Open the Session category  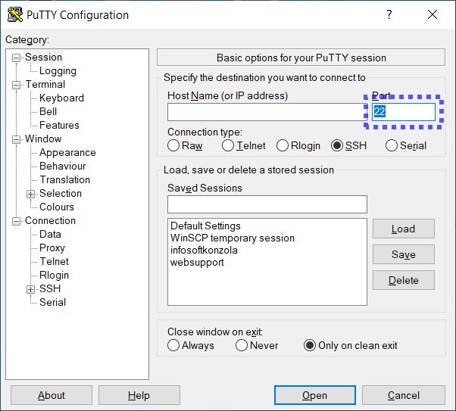pos(43,58)
